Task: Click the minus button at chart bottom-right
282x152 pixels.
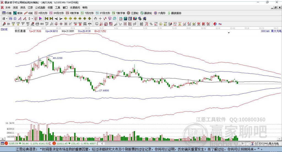Action: (x=279, y=139)
